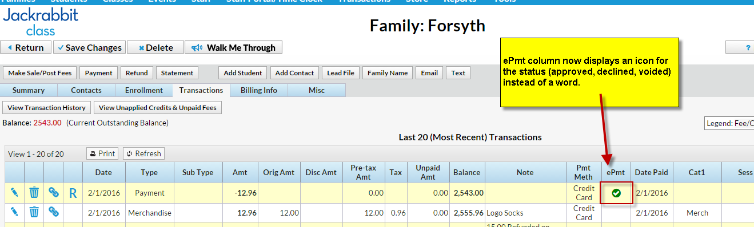Click 'Merch' Cat1 cell
The height and width of the screenshot is (227, 754).
[x=697, y=213]
